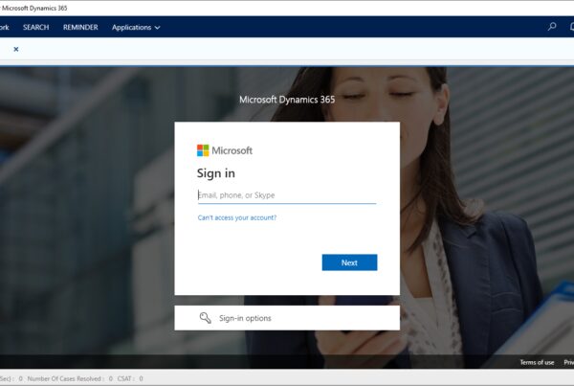Click the Sign in heading text
The image size is (574, 386).
pos(216,173)
